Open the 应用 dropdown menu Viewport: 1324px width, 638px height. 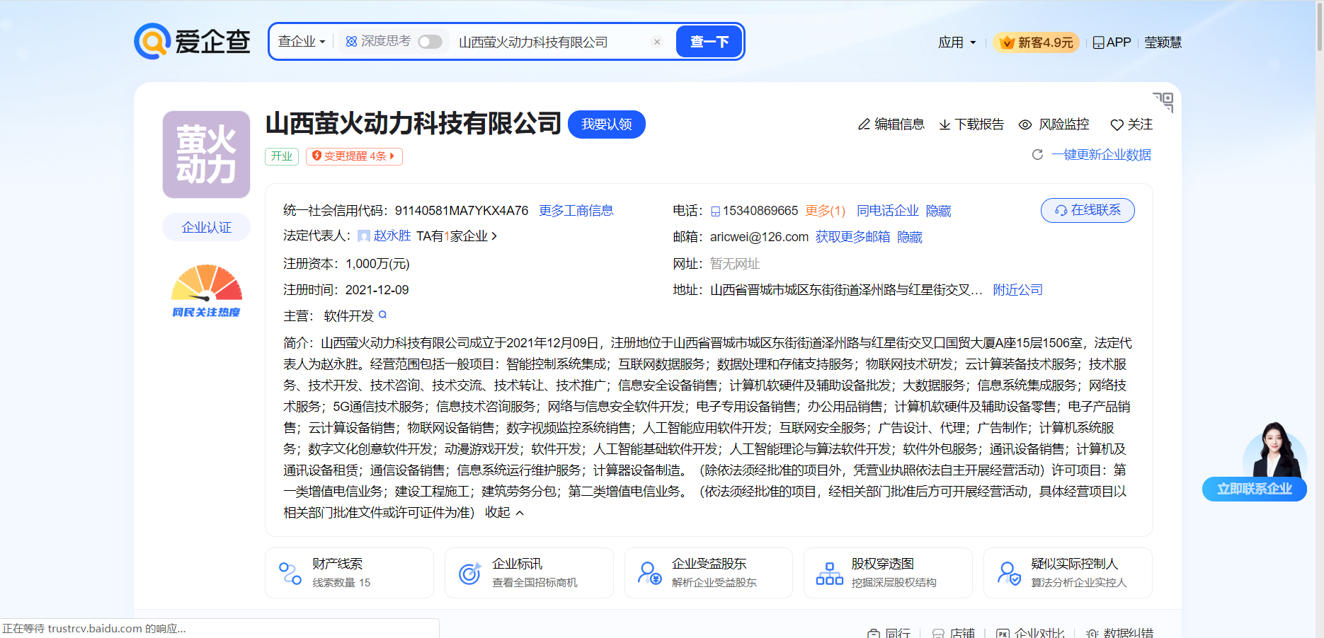pos(957,42)
